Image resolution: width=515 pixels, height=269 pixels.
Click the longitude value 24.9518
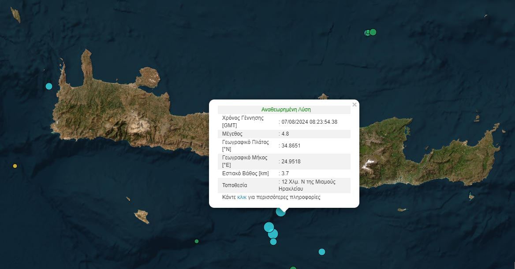(291, 162)
